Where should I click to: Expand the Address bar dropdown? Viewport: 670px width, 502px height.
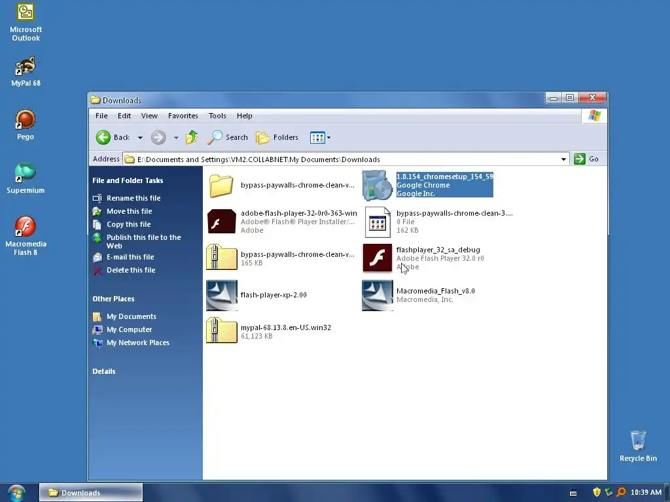563,159
